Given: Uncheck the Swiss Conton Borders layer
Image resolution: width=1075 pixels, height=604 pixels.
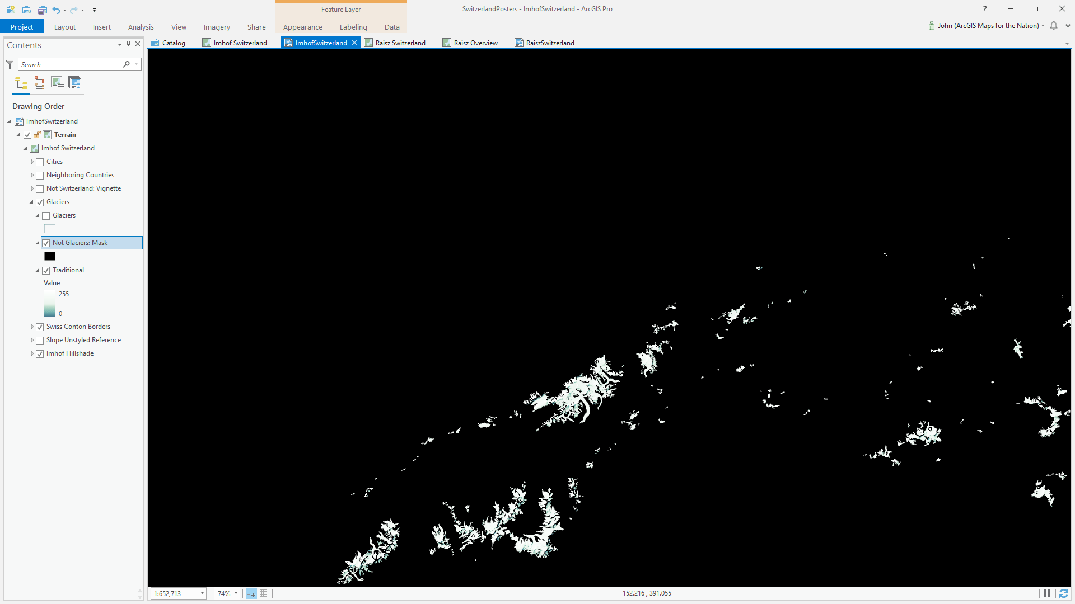Looking at the screenshot, I should pos(40,327).
